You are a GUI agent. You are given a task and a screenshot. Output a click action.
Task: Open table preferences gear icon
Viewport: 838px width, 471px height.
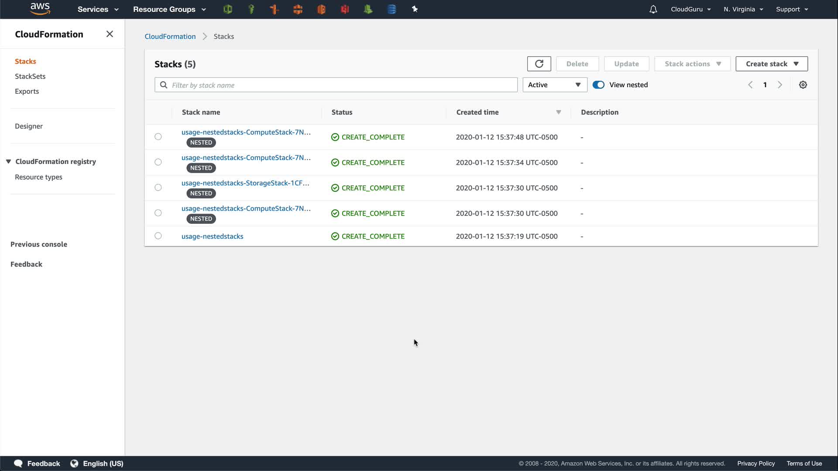pos(803,85)
